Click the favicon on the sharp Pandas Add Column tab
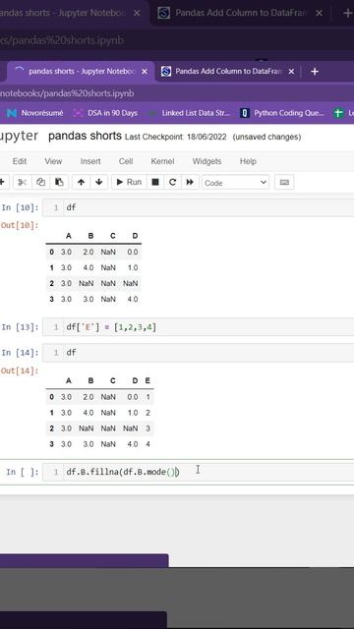 (x=166, y=72)
